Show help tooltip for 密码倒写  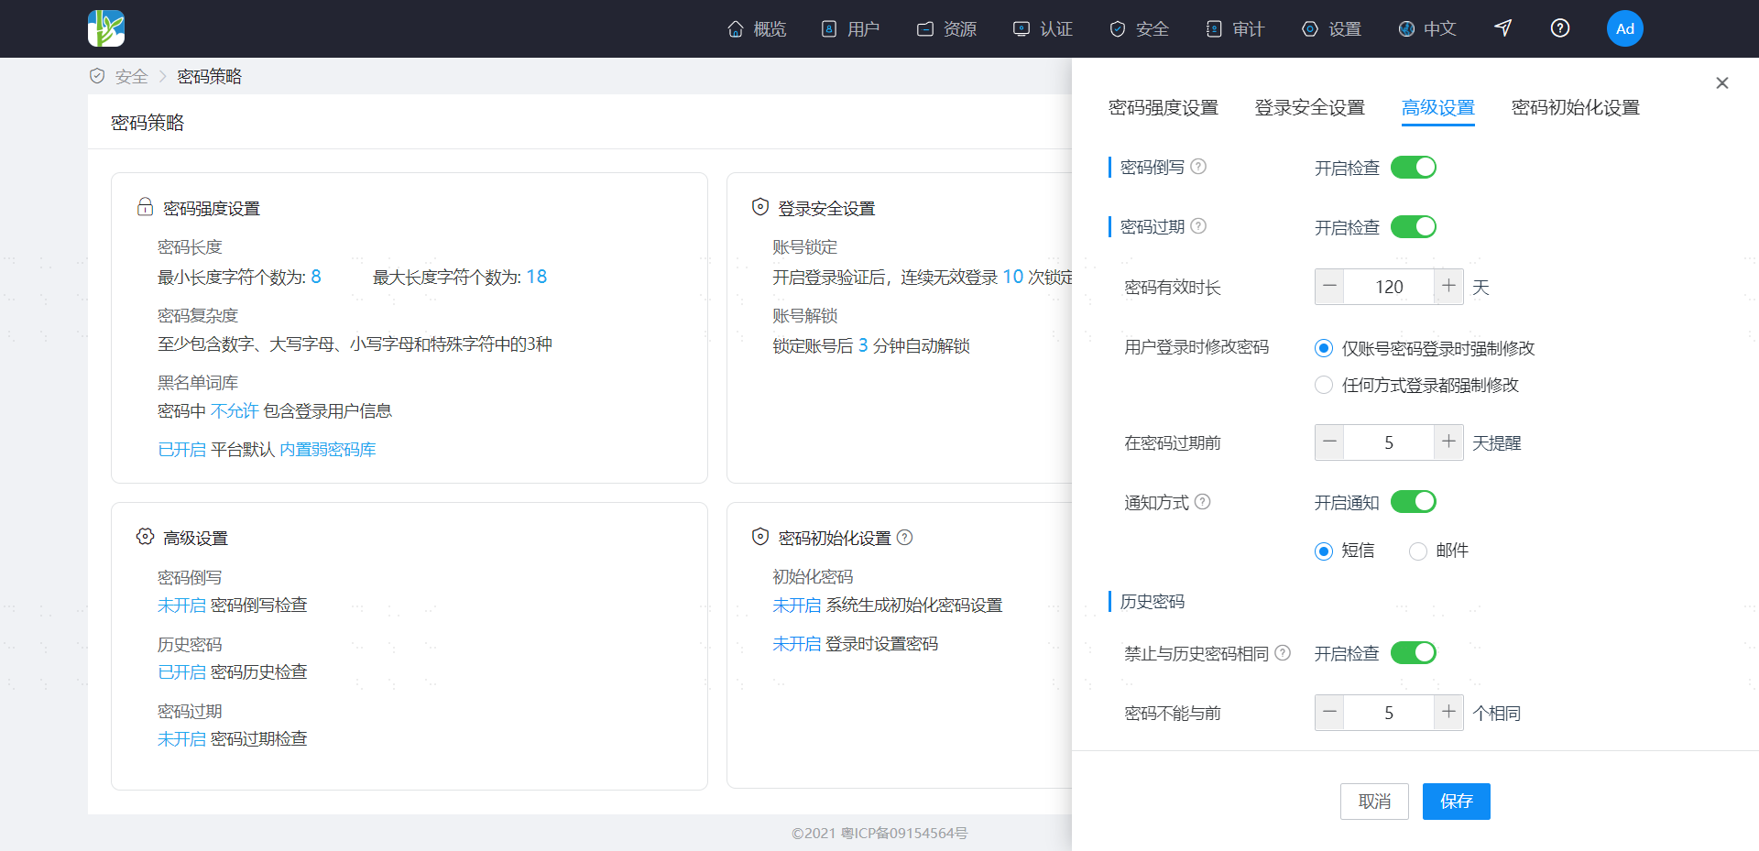1198,167
